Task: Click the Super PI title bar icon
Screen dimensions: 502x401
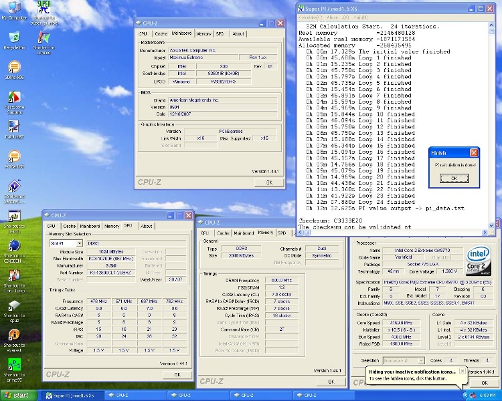Action: tap(301, 9)
